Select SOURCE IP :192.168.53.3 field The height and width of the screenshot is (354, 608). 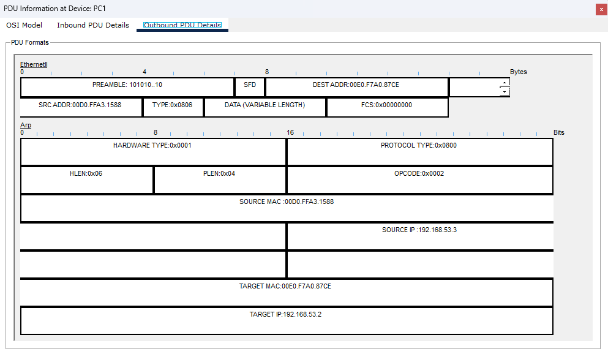(x=420, y=236)
